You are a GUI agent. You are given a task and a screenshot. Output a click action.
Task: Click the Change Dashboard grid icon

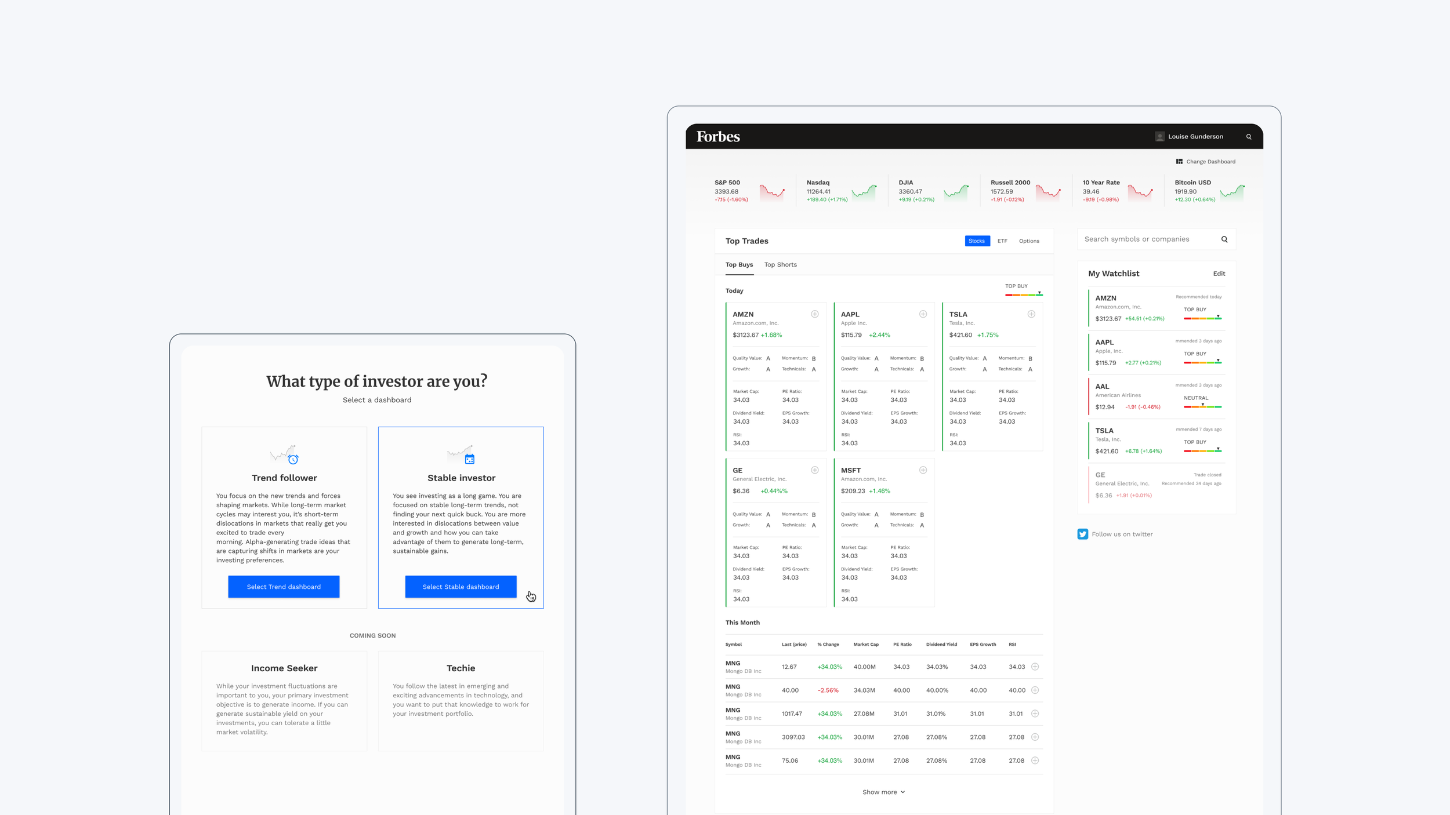tap(1179, 162)
